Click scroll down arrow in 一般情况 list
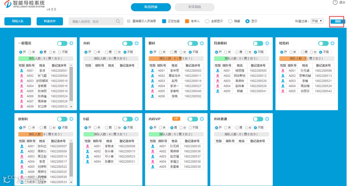 click(71, 106)
